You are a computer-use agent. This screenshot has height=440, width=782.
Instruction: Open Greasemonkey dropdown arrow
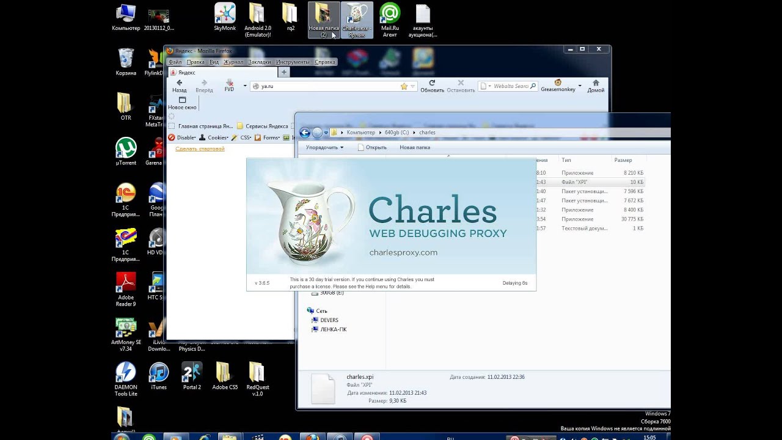pos(580,86)
